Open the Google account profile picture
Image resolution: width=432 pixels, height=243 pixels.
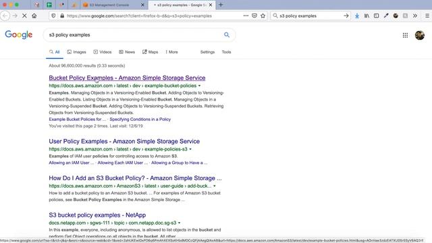(420, 35)
